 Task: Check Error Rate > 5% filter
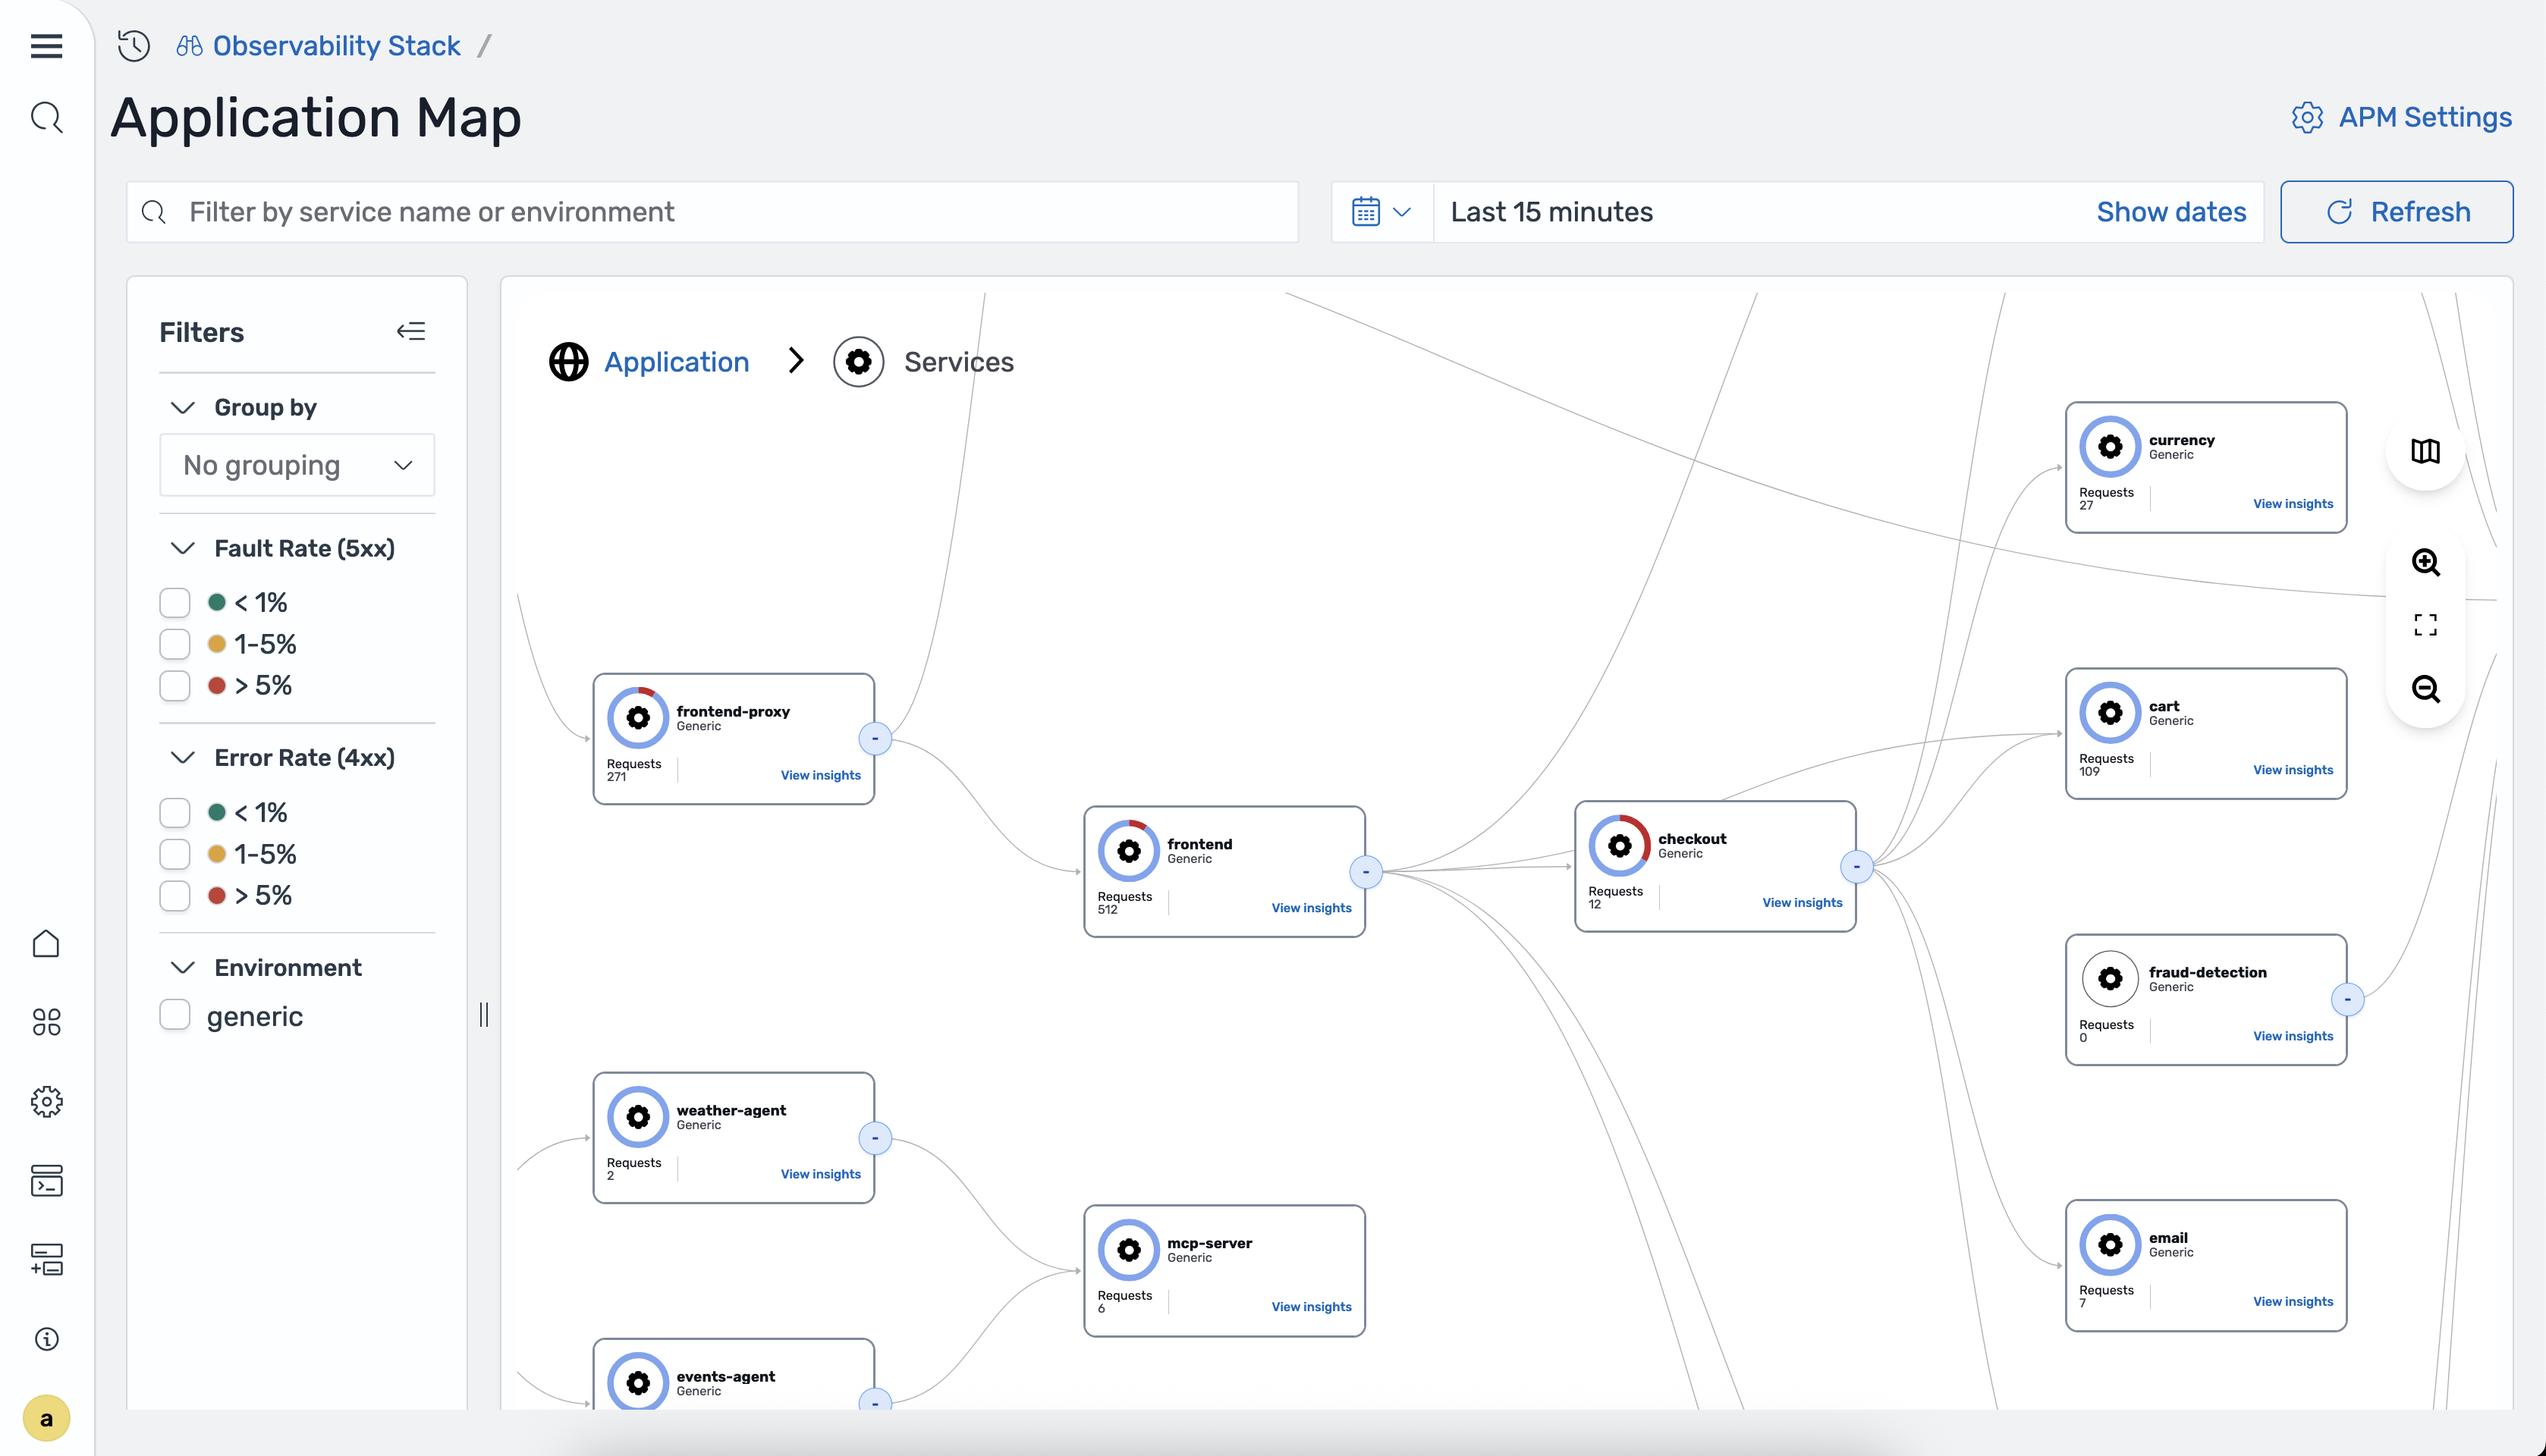[x=175, y=895]
